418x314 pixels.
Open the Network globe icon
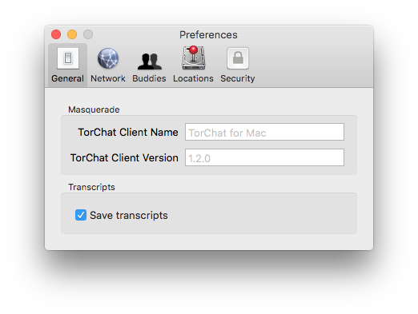(108, 58)
